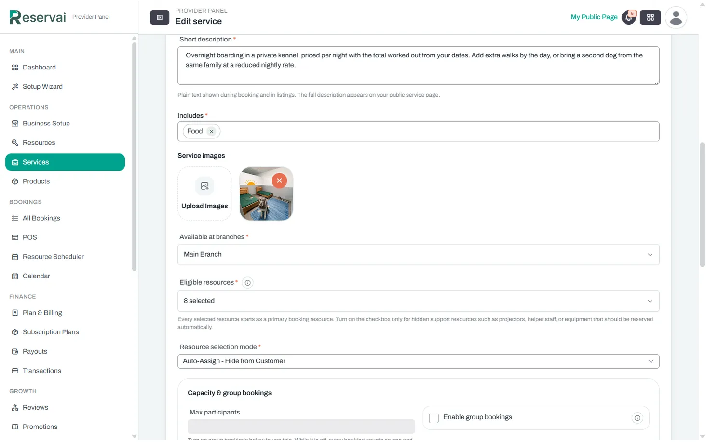The width and height of the screenshot is (706, 442).
Task: Go to Dashboard in sidebar
Action: tap(39, 68)
